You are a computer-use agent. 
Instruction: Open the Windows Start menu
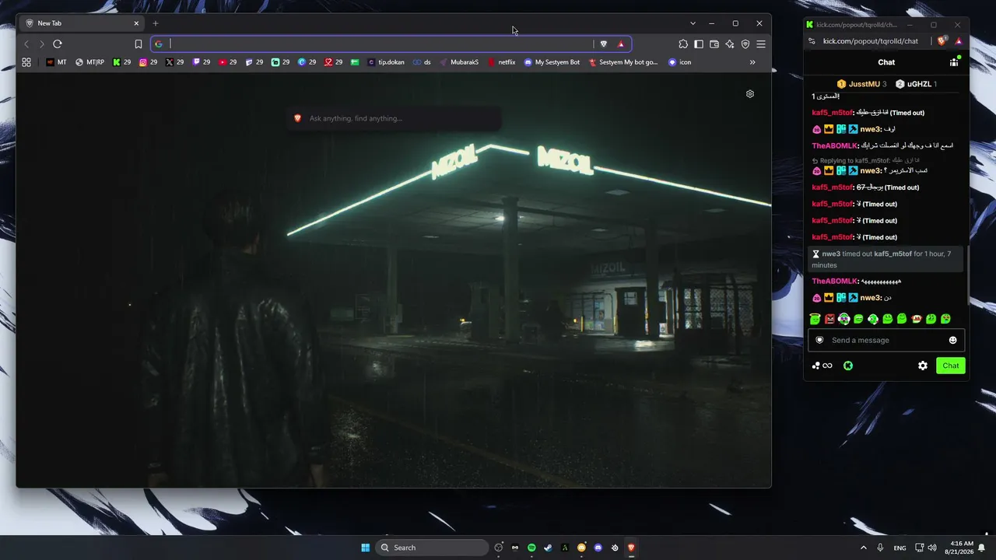tap(365, 548)
